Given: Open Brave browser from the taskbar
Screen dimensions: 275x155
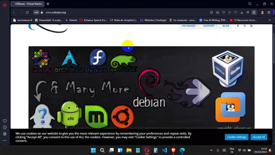Looking at the screenshot, I should [x=174, y=150].
